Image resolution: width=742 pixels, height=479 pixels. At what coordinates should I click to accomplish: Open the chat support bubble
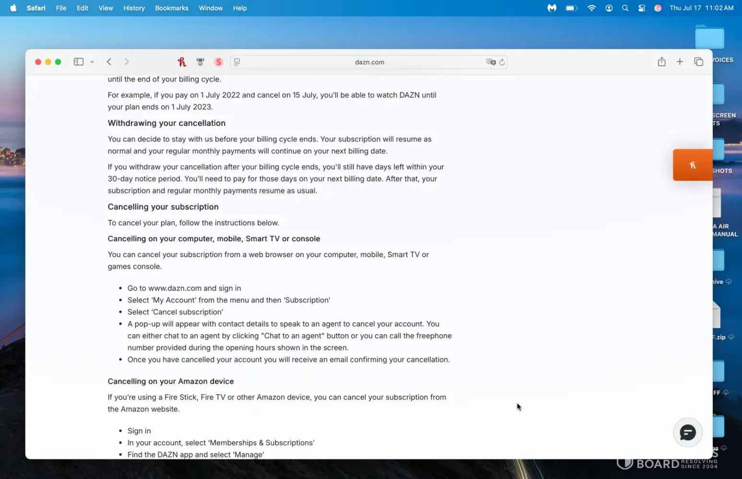point(687,433)
